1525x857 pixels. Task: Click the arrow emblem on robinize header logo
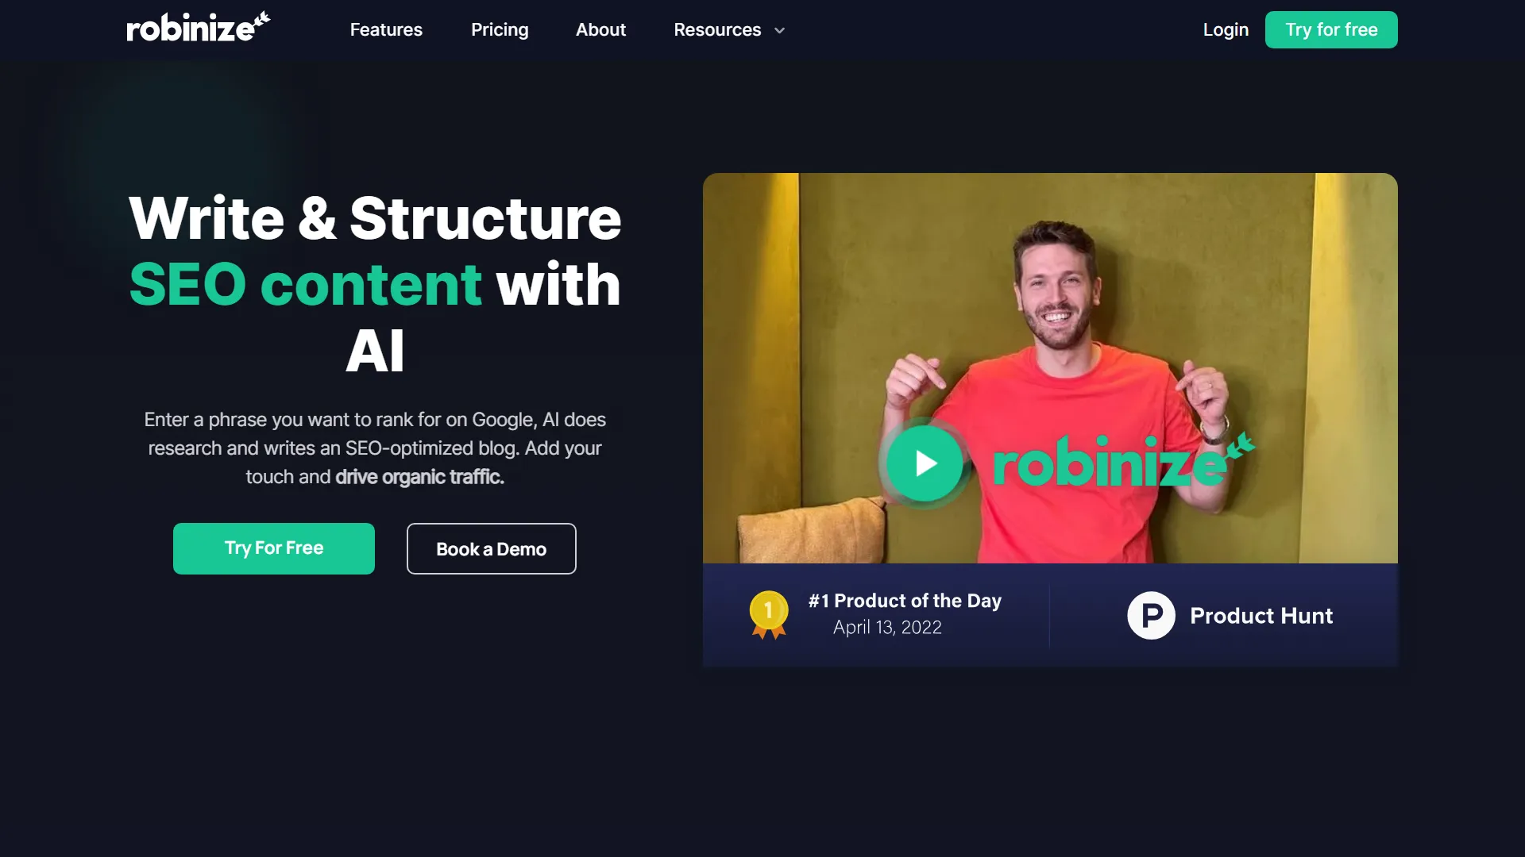coord(261,20)
